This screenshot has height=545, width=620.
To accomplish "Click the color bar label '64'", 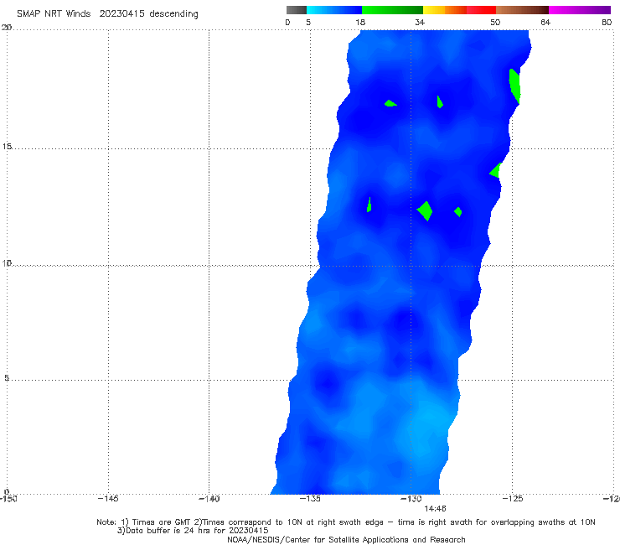I will (545, 22).
